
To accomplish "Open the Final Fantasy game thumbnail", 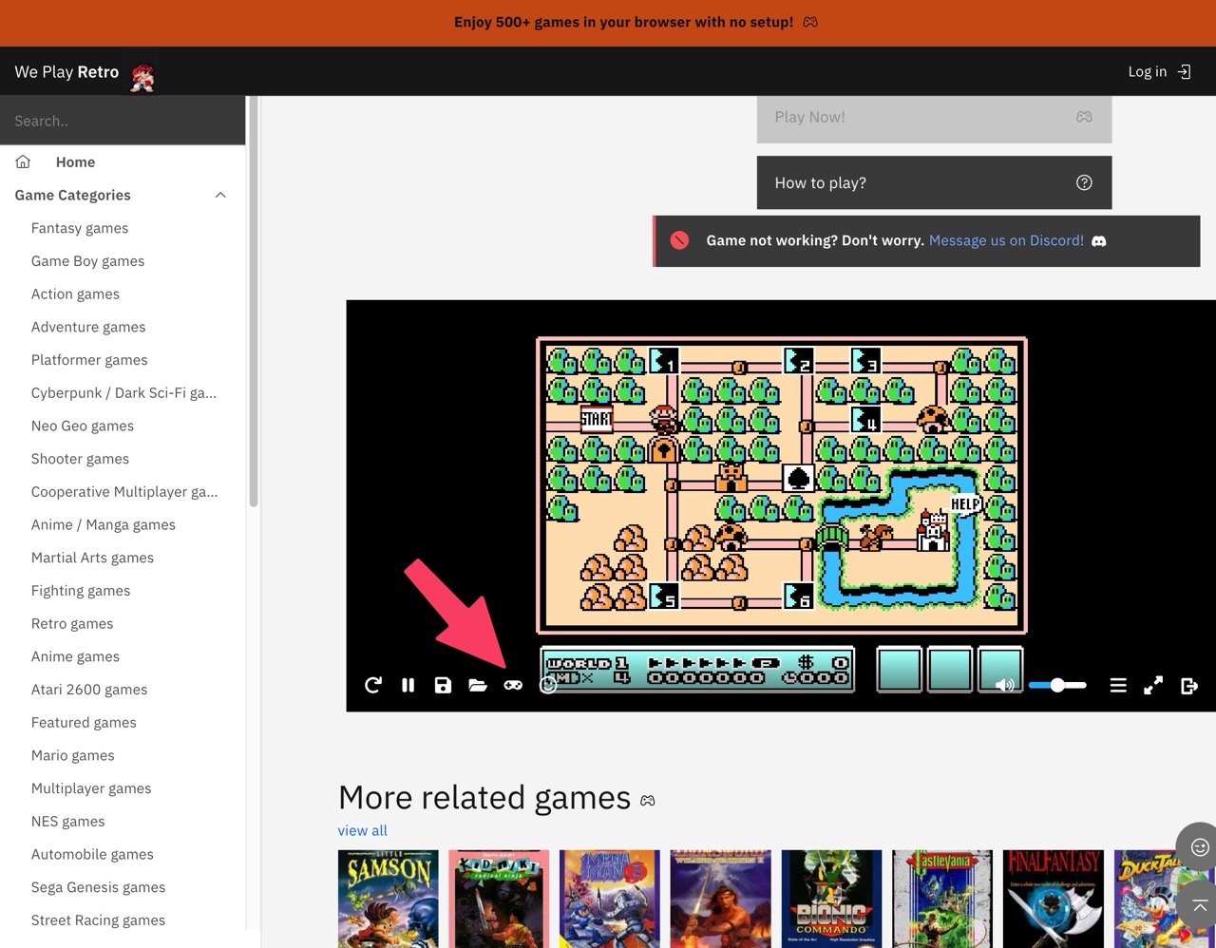I will (x=1054, y=899).
